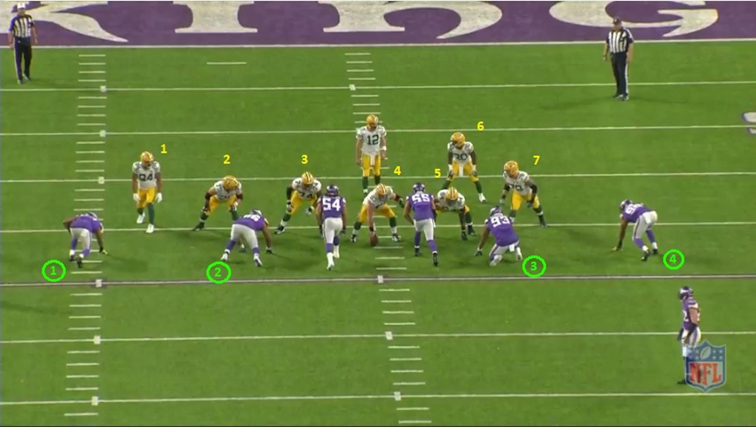Click the yellow number 7 label

click(536, 160)
